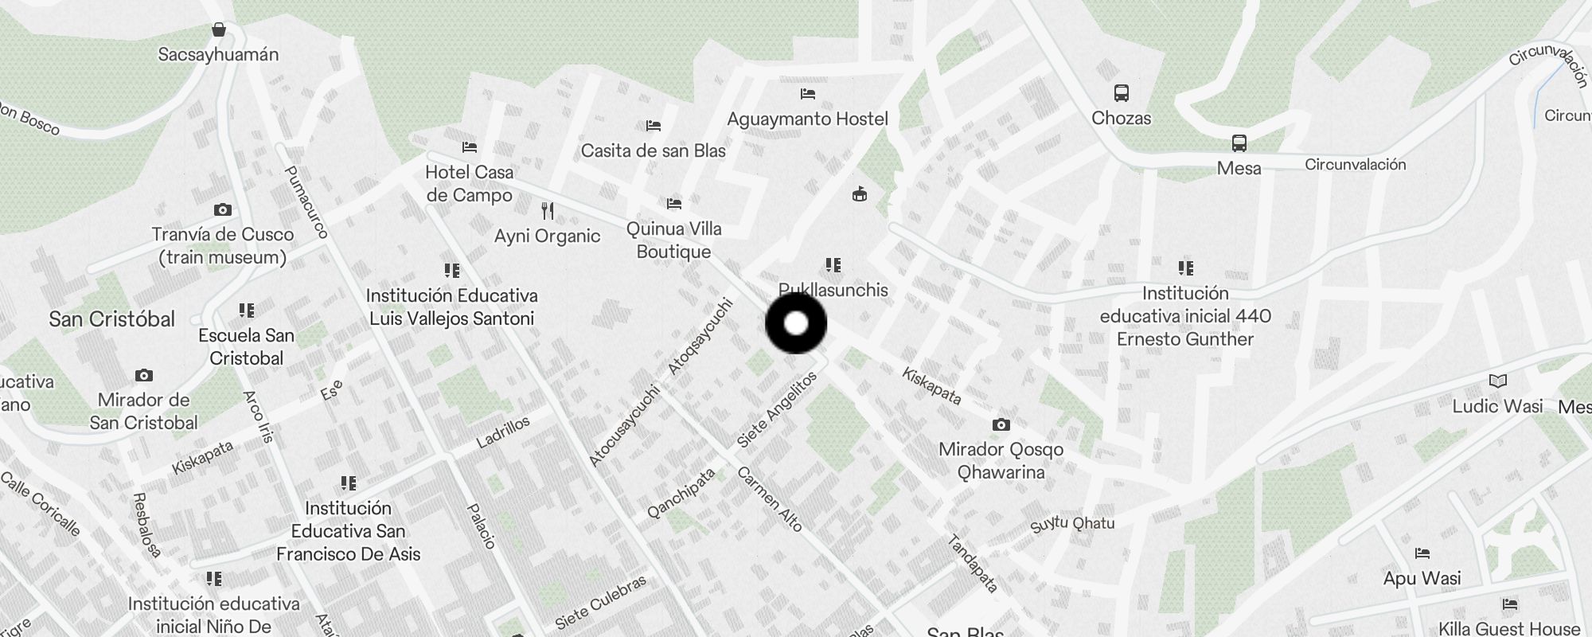Click the Mesa bus stop icon
The height and width of the screenshot is (637, 1592).
click(1239, 143)
